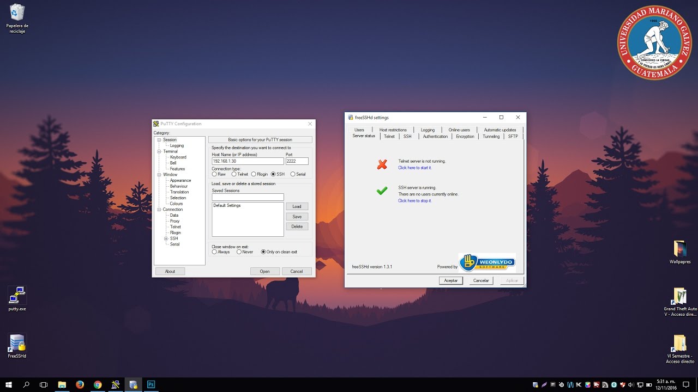Image resolution: width=698 pixels, height=392 pixels.
Task: Click the empty Saved Sessions name field
Action: click(248, 197)
